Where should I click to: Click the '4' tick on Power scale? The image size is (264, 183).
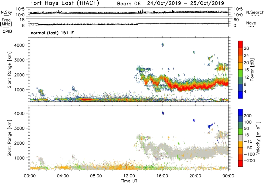[245, 91]
